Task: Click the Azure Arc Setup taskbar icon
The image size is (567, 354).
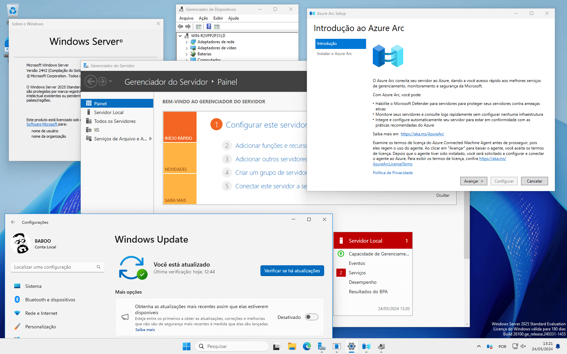Action: tap(366, 346)
